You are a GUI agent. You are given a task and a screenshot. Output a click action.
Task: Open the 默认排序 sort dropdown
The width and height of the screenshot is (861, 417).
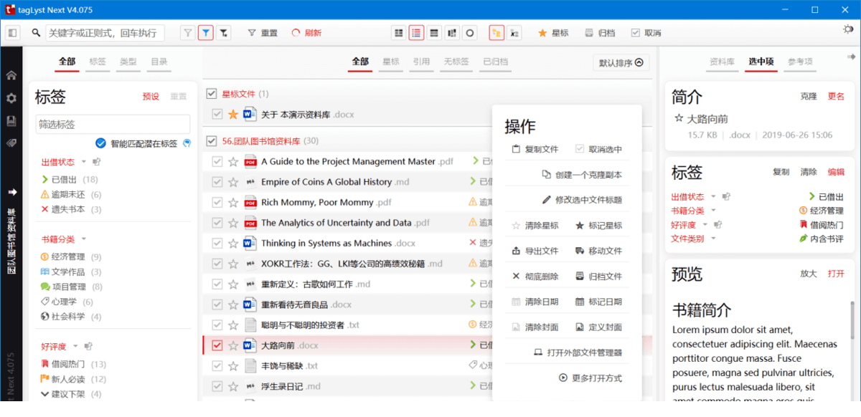pos(621,63)
